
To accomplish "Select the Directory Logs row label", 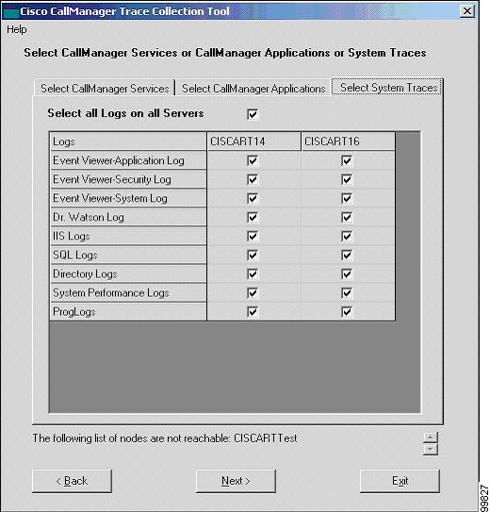I will (128, 274).
